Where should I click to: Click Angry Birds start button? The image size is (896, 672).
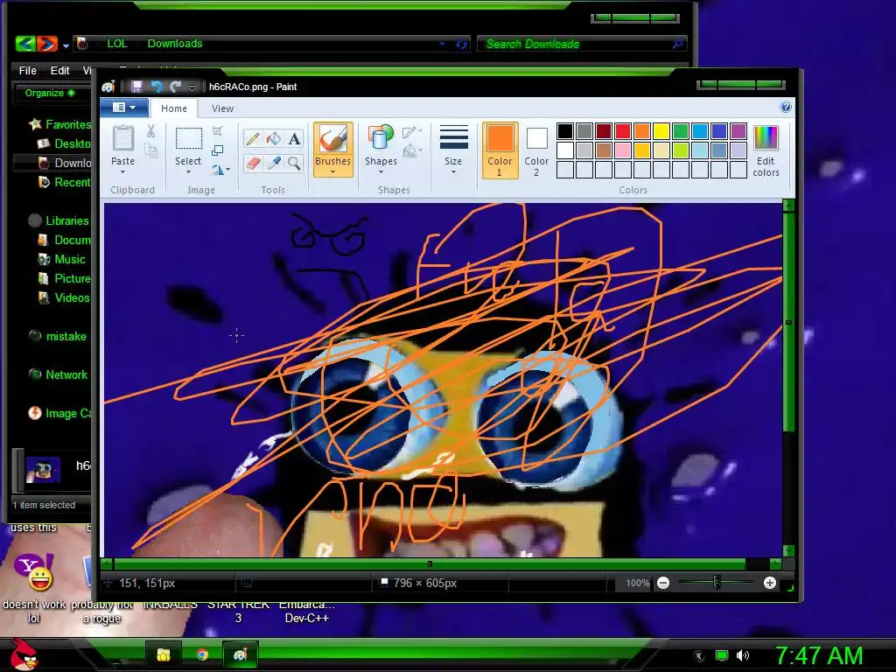point(24,654)
